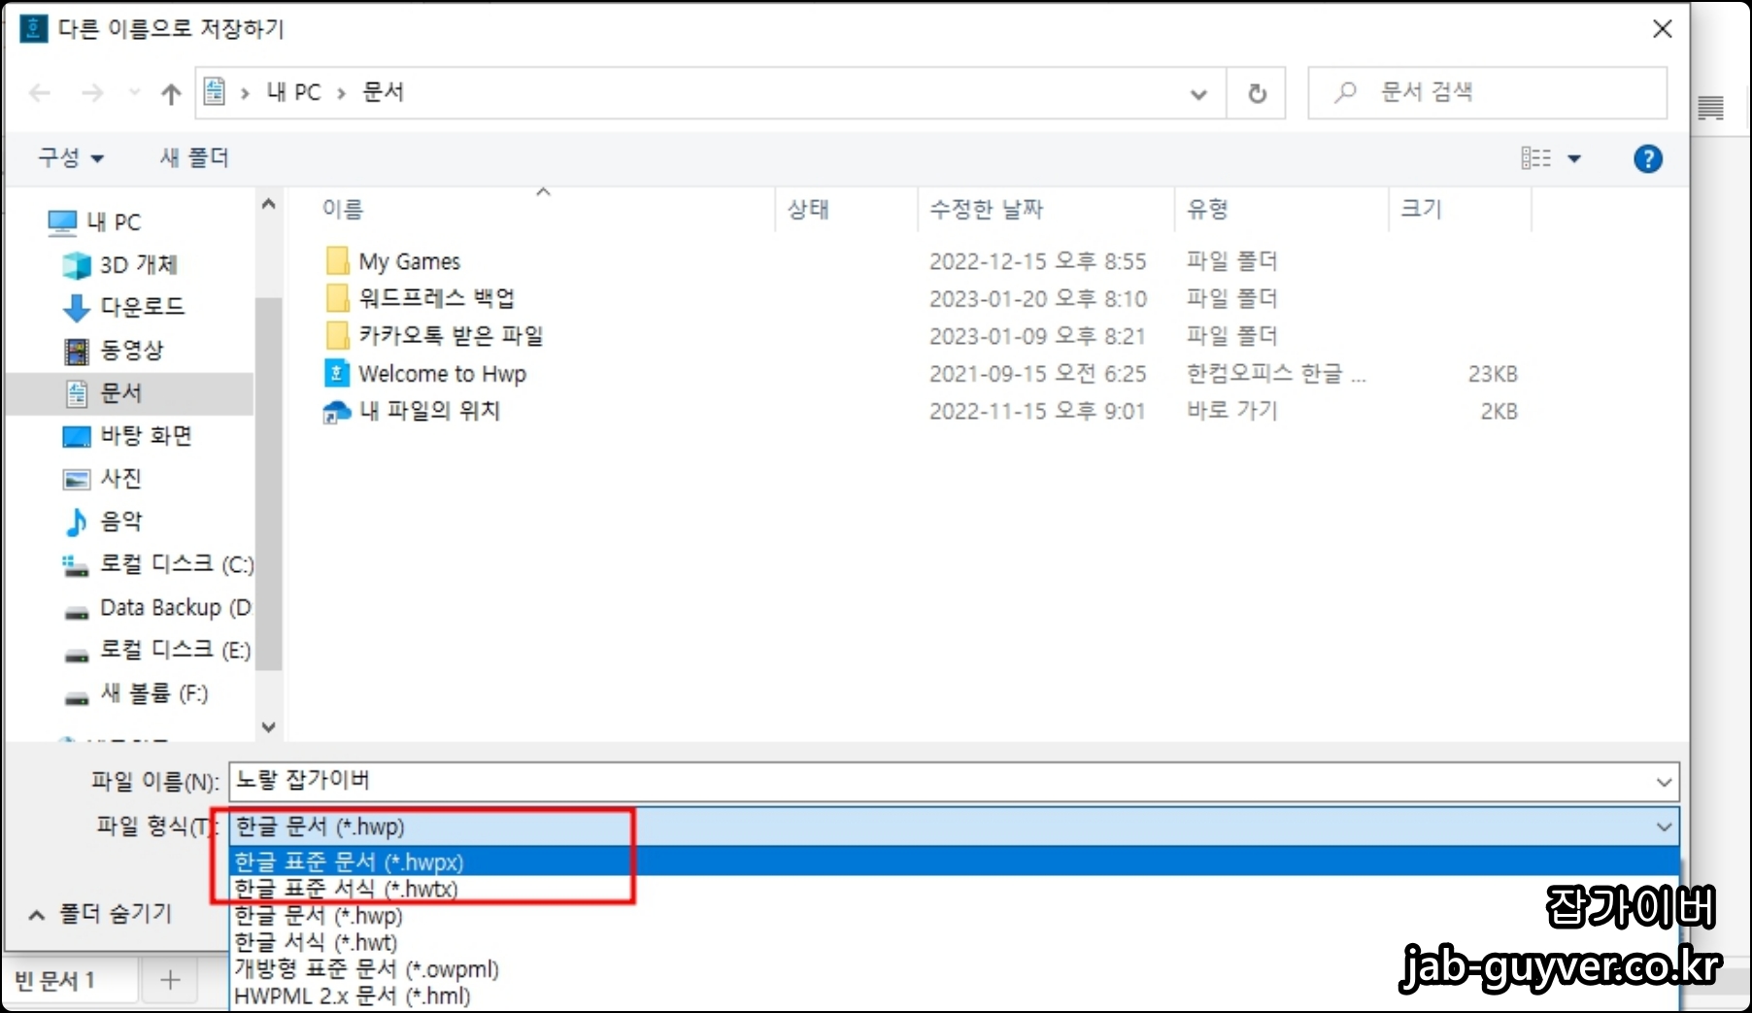This screenshot has width=1752, height=1013.
Task: Select the Welcome to Hwp file
Action: point(426,374)
